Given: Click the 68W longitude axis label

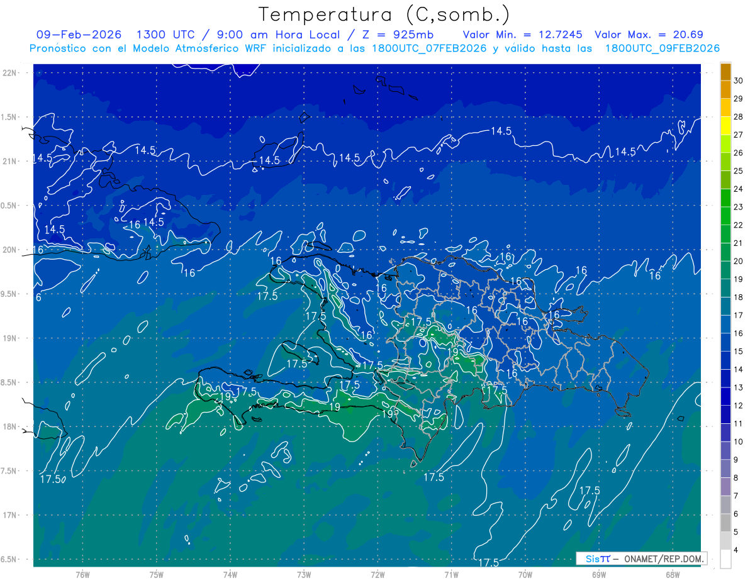Looking at the screenshot, I should pos(673,574).
